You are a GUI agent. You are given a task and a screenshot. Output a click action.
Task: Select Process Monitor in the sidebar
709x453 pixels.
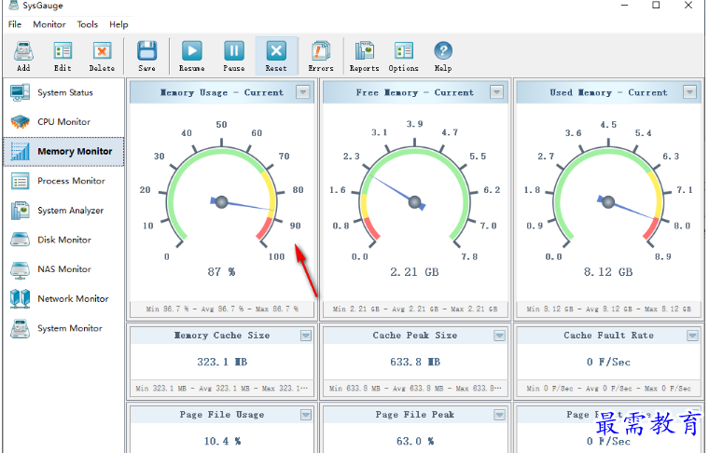click(63, 181)
